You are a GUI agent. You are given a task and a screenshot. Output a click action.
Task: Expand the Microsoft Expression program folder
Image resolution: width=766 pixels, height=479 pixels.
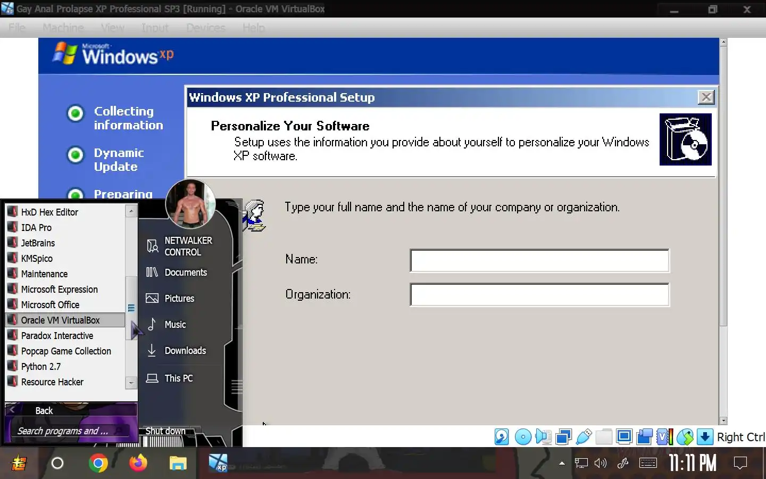coord(65,289)
